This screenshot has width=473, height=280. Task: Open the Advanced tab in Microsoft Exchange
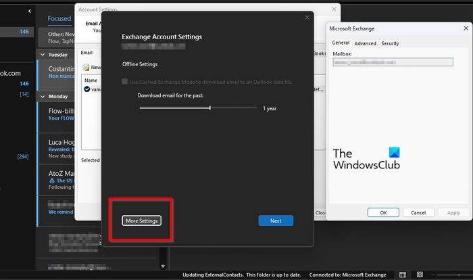point(365,43)
